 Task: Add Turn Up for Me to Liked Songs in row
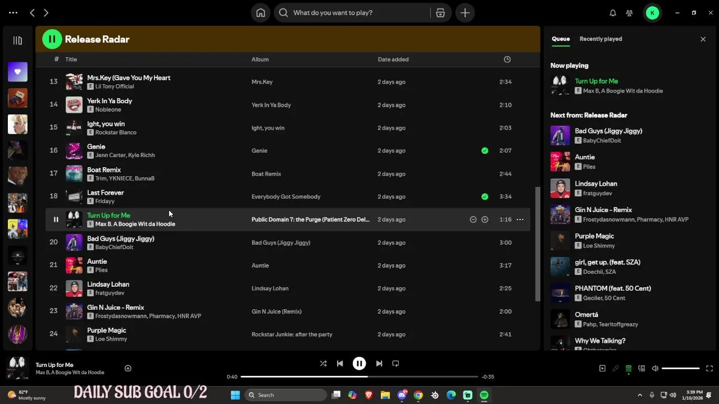coord(485,219)
